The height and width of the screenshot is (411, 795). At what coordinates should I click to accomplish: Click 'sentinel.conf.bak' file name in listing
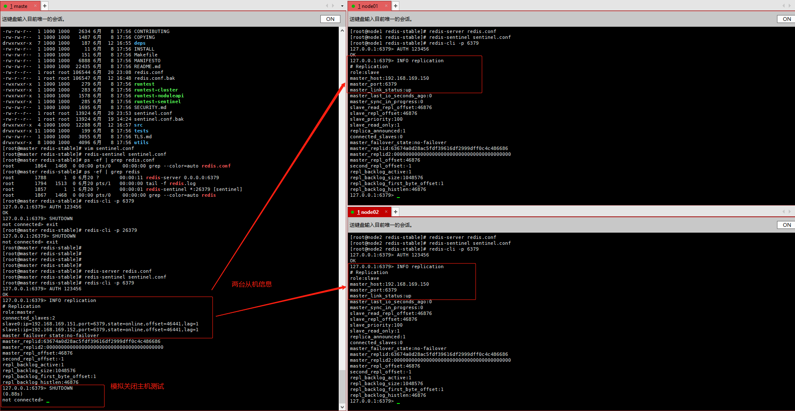(159, 119)
